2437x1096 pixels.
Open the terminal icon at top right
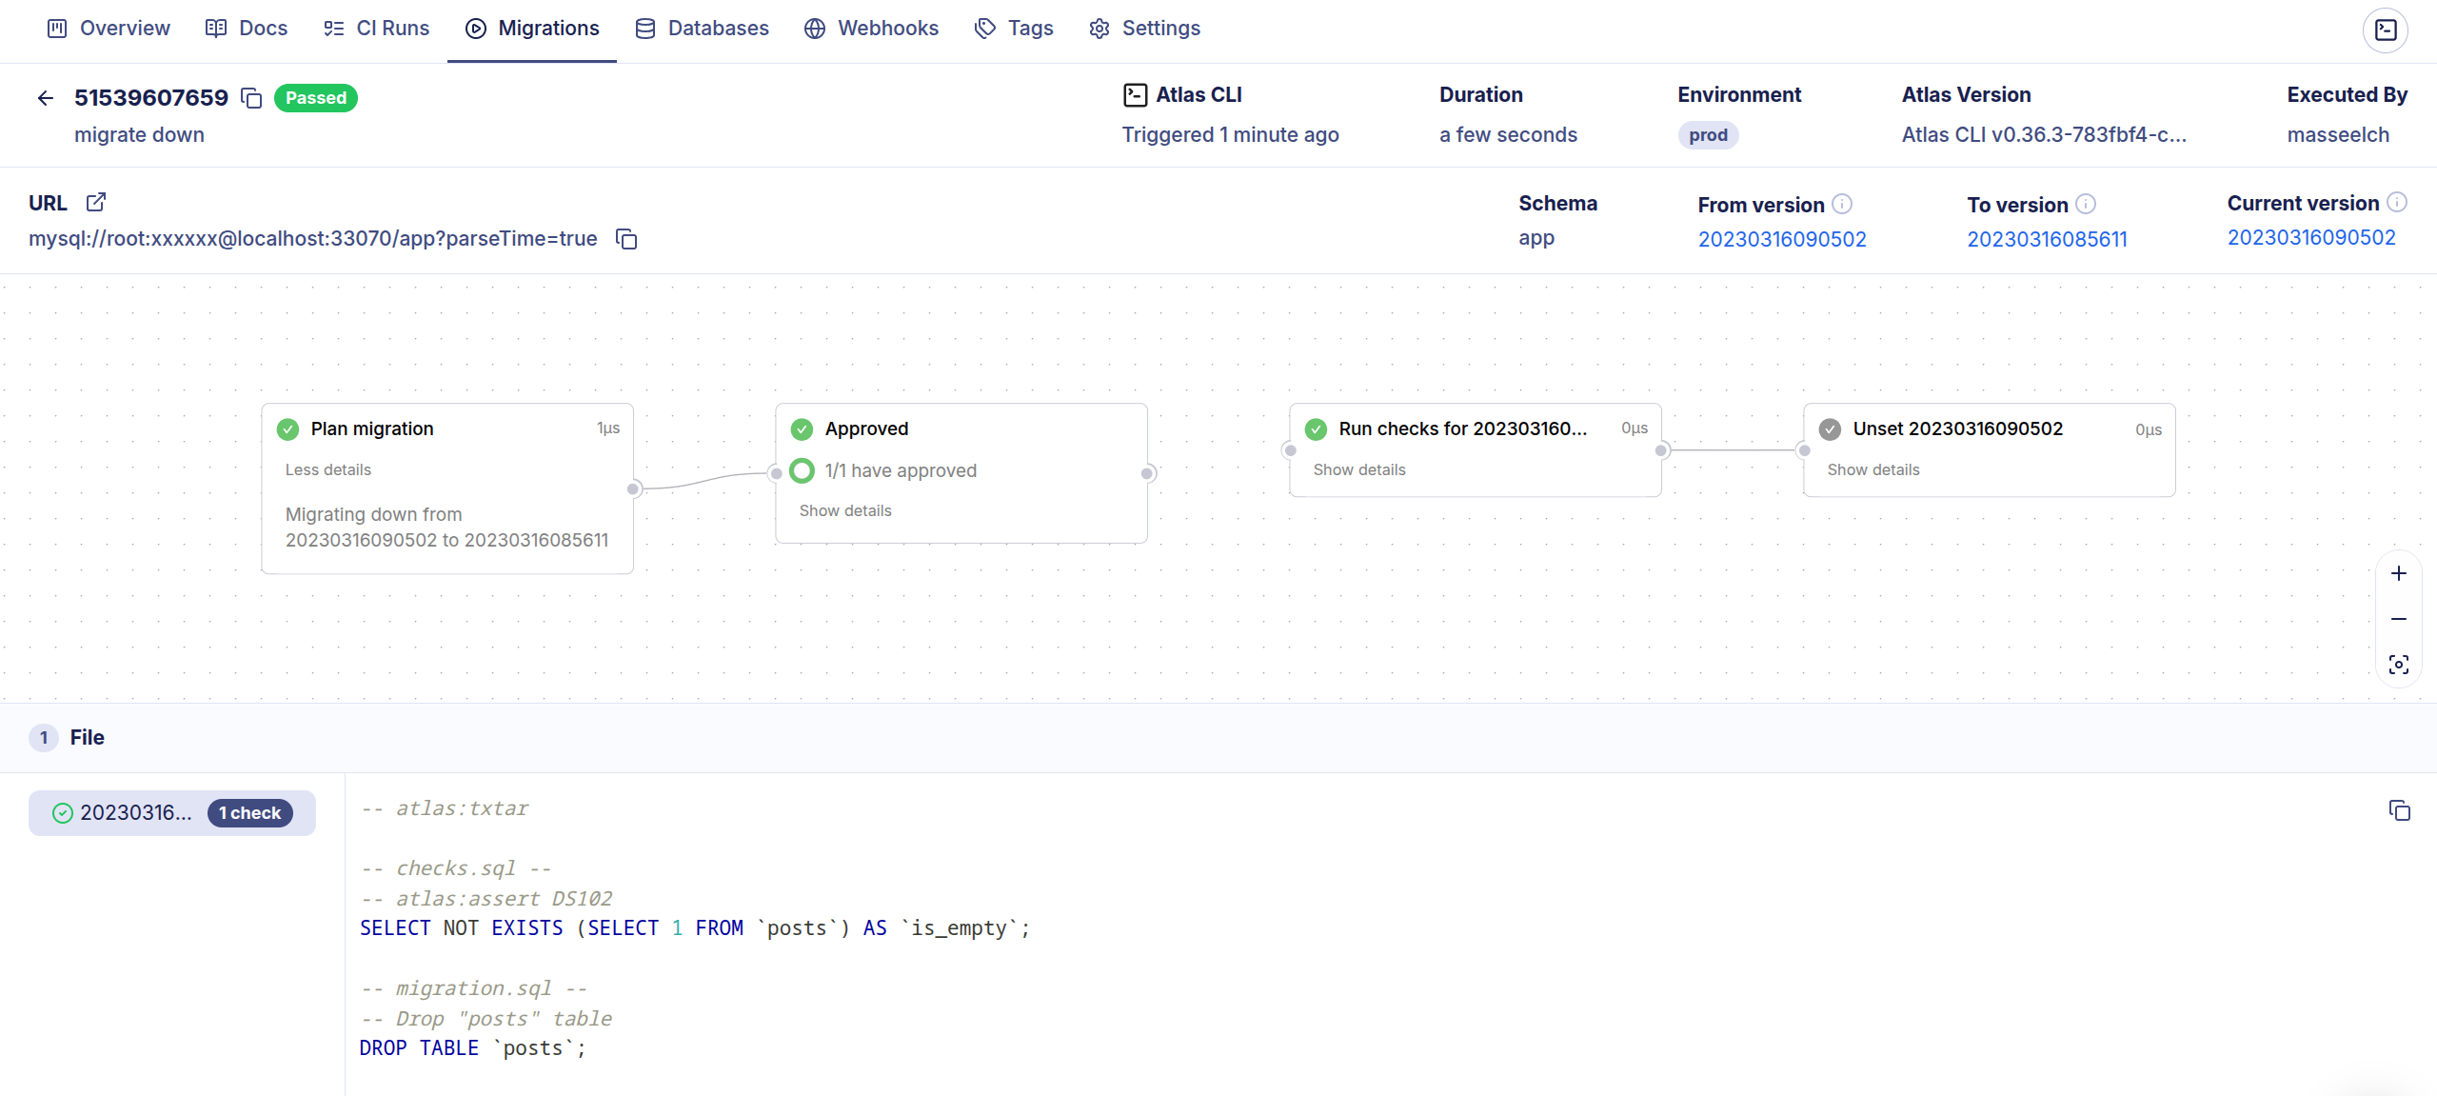click(x=2386, y=30)
